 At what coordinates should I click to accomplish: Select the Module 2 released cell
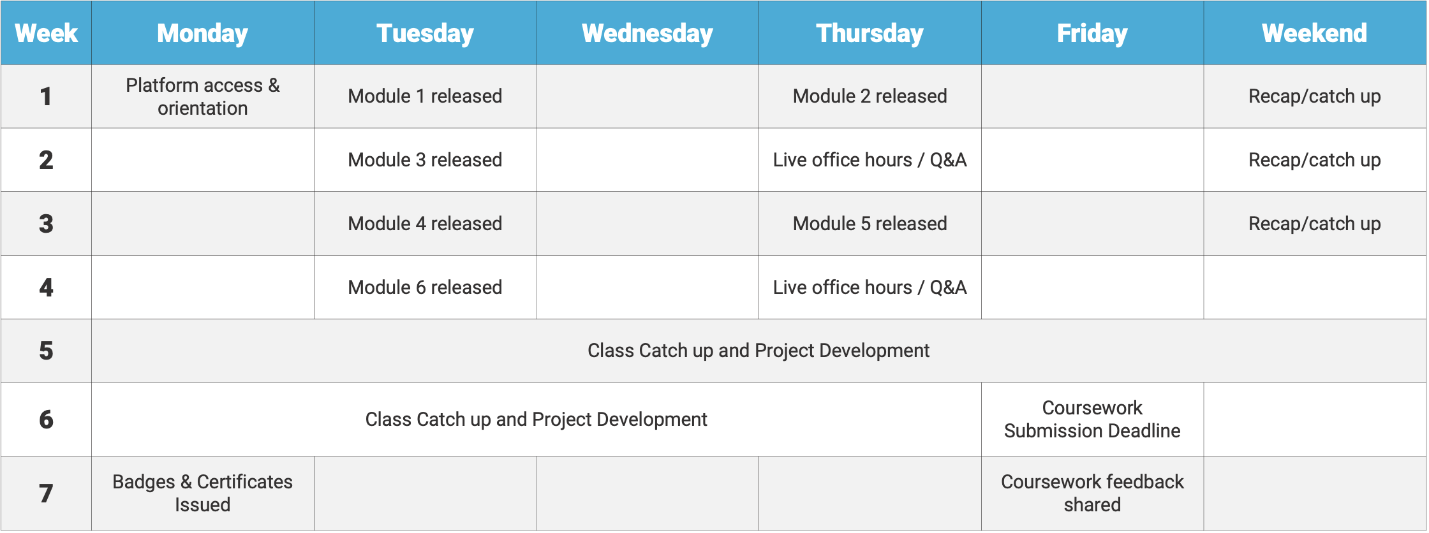tap(870, 96)
